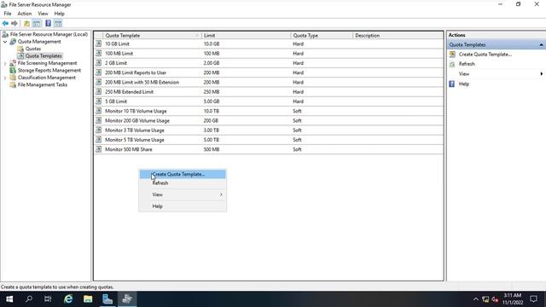The width and height of the screenshot is (546, 307).
Task: Open Windows Start menu
Action: (9, 299)
